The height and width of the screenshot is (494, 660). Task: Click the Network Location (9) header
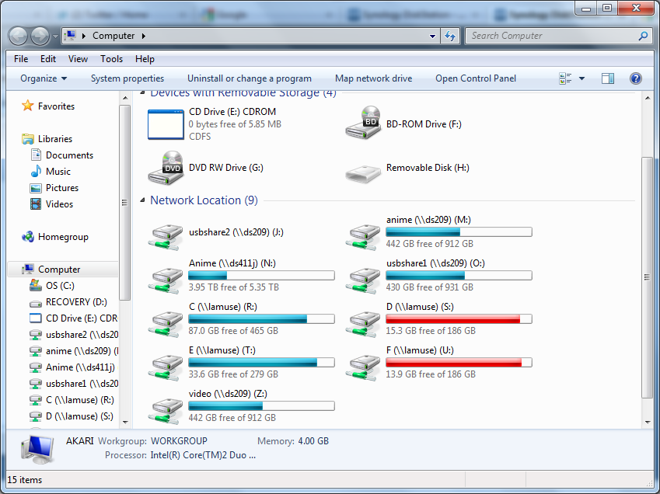click(x=204, y=200)
